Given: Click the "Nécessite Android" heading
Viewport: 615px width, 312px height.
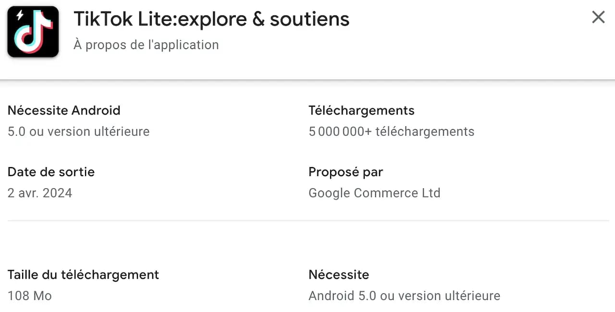Looking at the screenshot, I should point(64,110).
